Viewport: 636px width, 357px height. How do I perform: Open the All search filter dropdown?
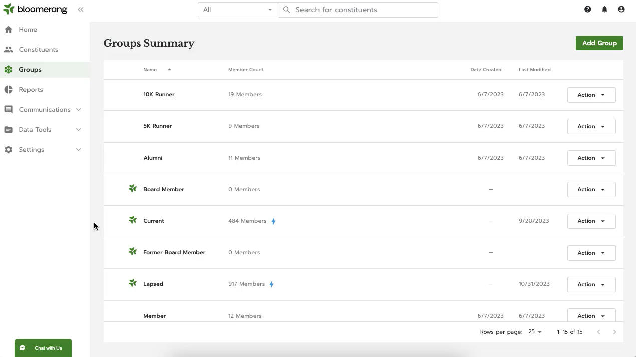click(x=238, y=10)
